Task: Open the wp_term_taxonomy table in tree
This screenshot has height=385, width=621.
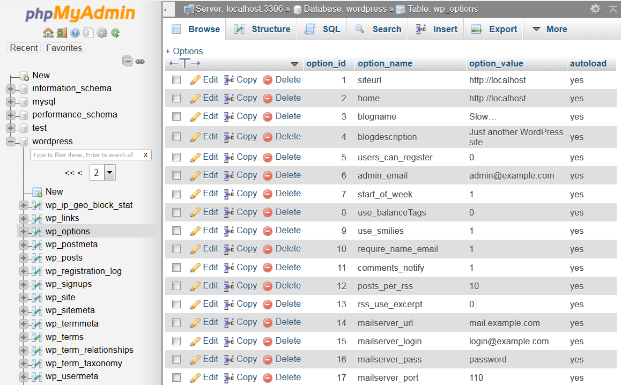Action: 84,364
